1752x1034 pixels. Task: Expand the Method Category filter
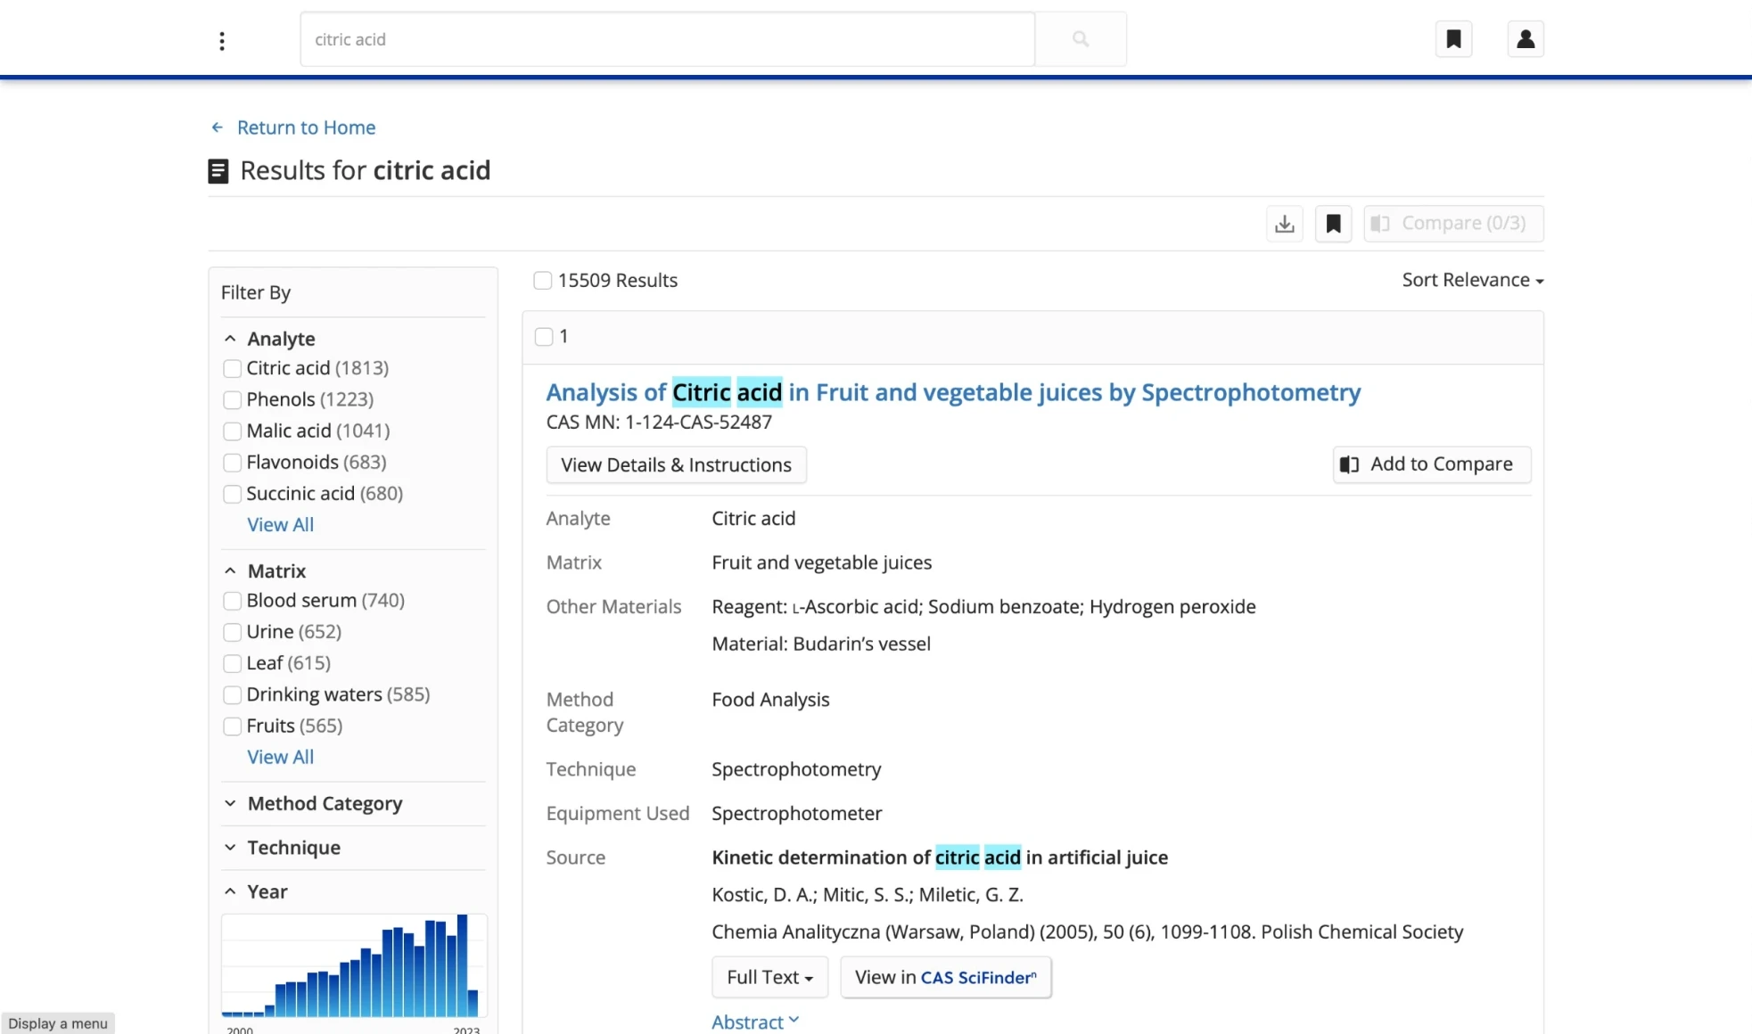point(230,803)
